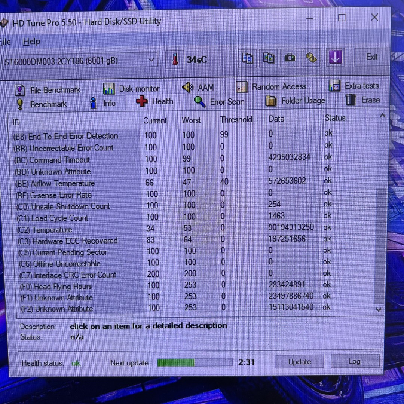Screen dimensions: 404x404
Task: Click the Threshold column header
Action: (236, 120)
